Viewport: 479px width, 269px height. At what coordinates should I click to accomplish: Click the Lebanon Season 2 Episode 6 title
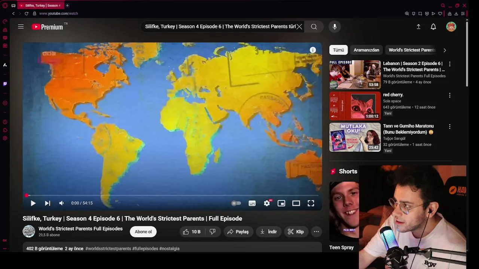tap(414, 67)
